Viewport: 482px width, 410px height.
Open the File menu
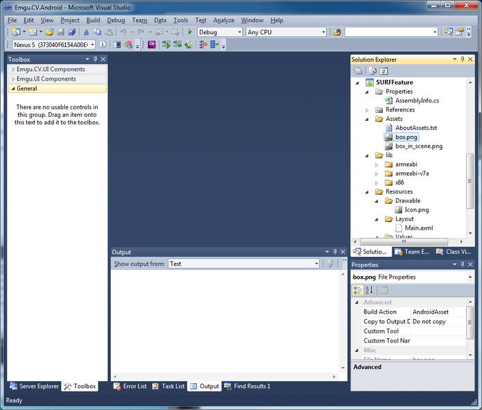(x=12, y=20)
